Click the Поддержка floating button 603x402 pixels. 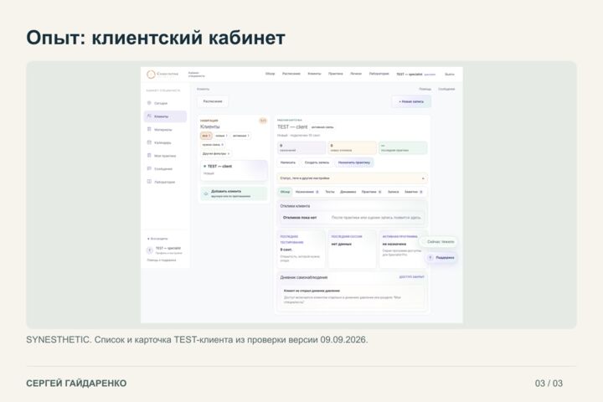point(441,257)
